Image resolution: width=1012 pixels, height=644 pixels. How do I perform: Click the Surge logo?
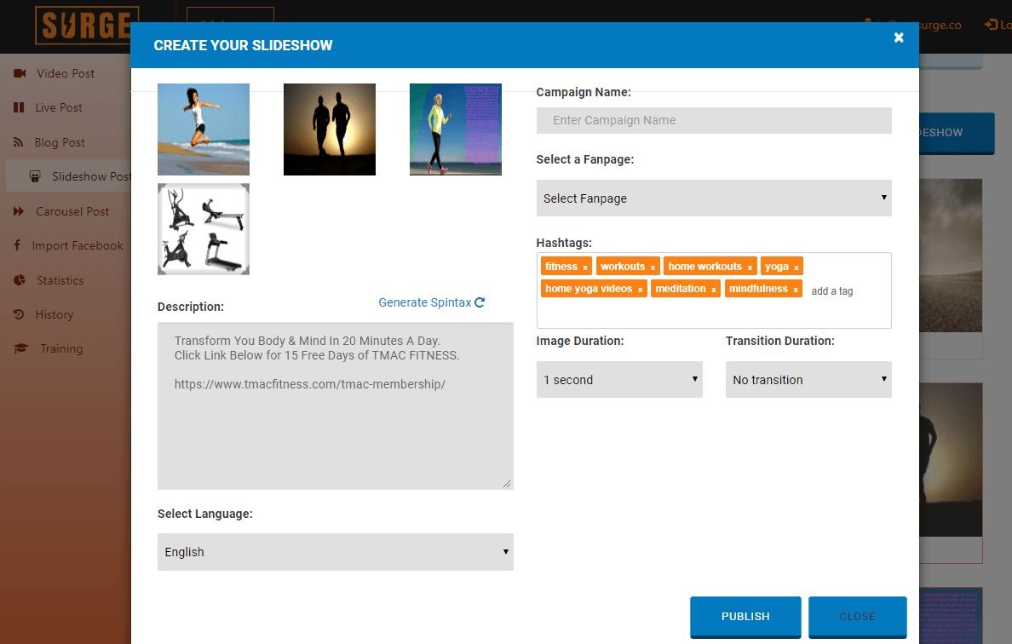point(87,26)
